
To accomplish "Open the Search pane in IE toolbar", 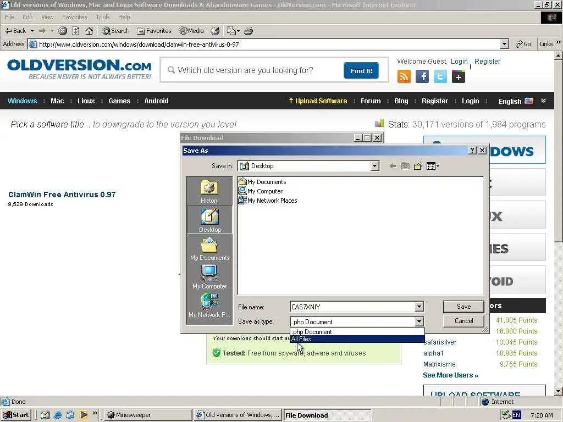I will (115, 31).
